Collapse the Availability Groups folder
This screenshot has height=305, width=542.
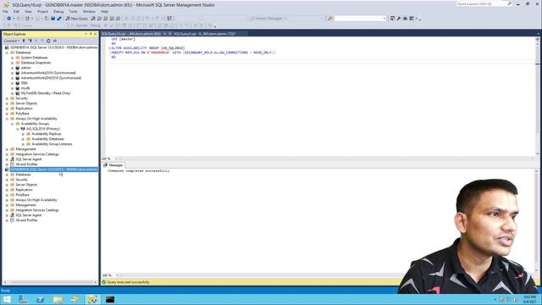pos(13,124)
